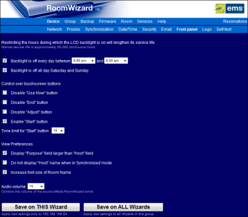248x217 pixels.
Task: Click Save on ALL Wizards button
Action: click(123, 207)
